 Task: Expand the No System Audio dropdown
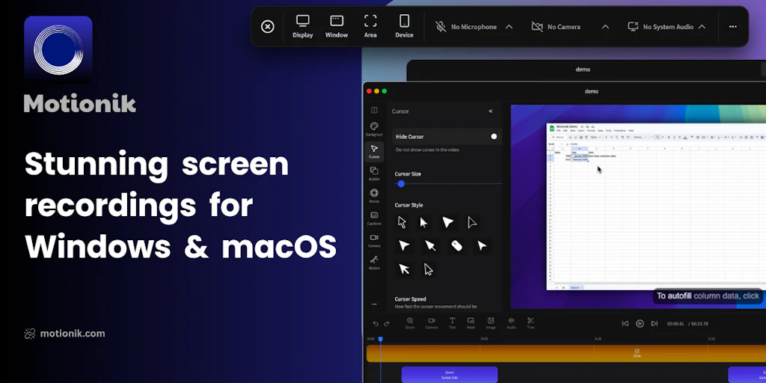(x=702, y=27)
